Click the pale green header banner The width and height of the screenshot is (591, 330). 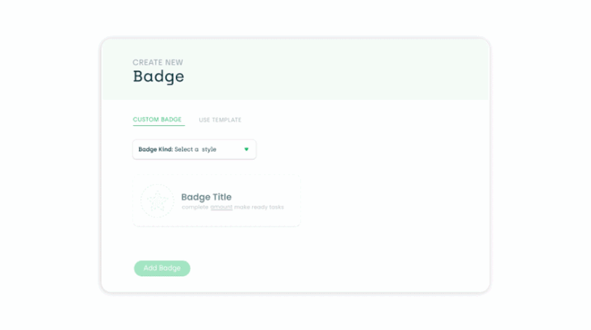click(x=295, y=69)
